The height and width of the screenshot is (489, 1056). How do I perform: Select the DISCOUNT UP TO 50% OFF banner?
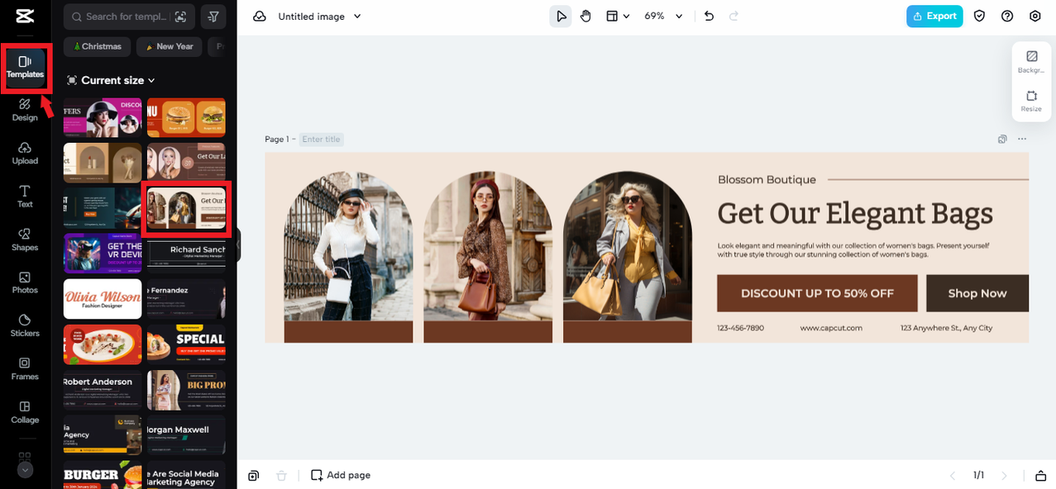(817, 293)
